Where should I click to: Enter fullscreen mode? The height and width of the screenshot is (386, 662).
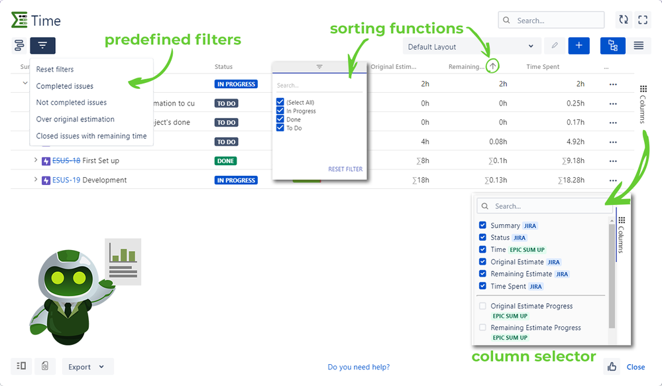tap(642, 20)
